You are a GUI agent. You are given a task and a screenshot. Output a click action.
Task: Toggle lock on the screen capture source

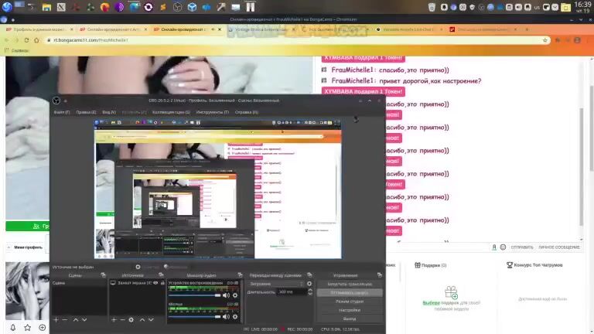pyautogui.click(x=162, y=283)
